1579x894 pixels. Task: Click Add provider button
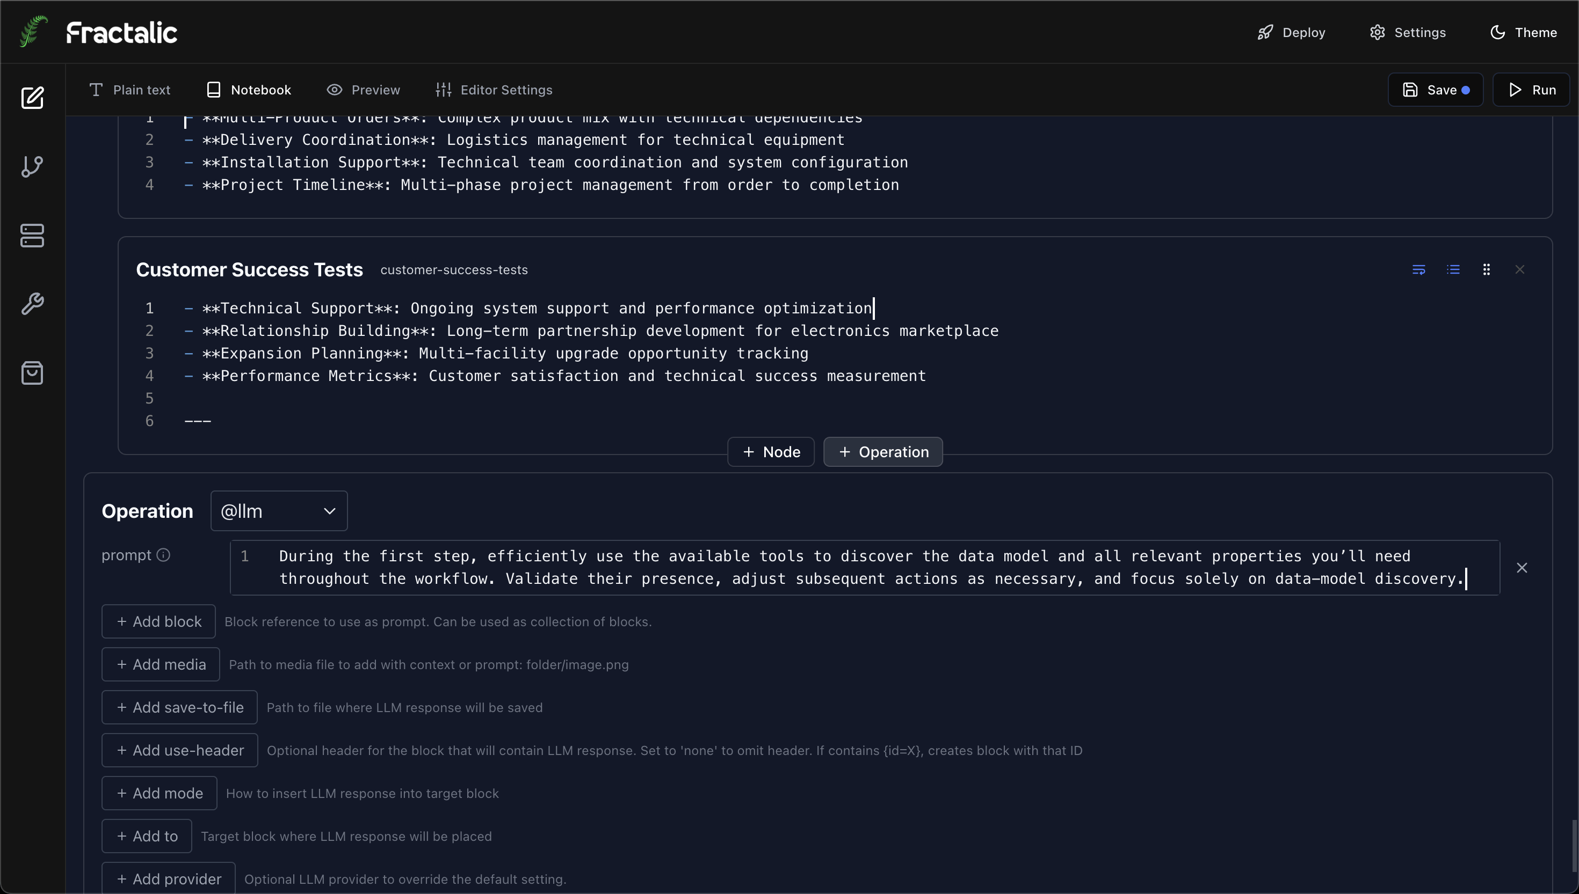[x=168, y=878]
